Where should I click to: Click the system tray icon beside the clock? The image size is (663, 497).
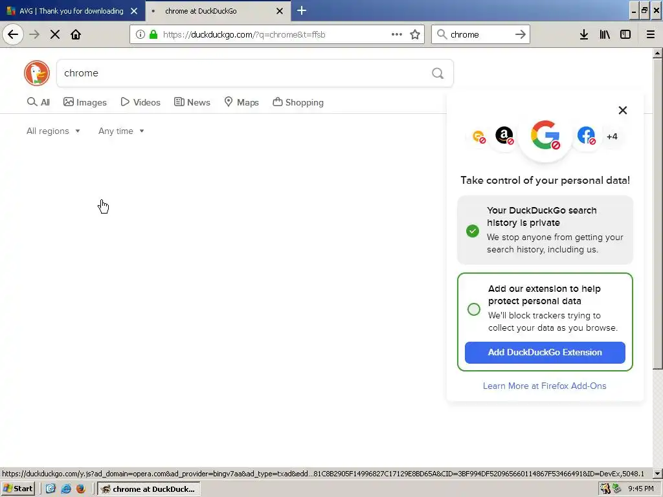[617, 489]
